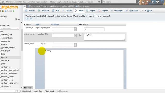Image resolution: width=165 pixels, height=93 pixels.
Task: Click the option_name value textarea
Action: [x=104, y=37]
